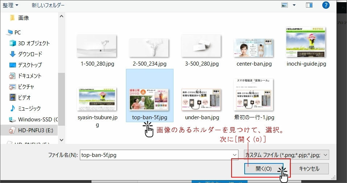Open the 整理 menu
The height and width of the screenshot is (183, 347).
pos(10,5)
